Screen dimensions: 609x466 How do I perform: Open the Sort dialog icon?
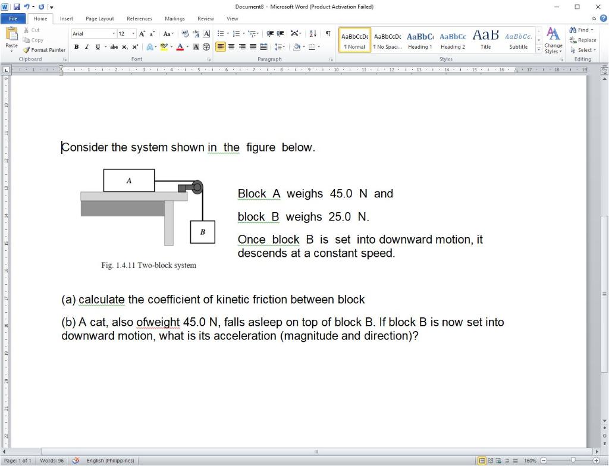[x=312, y=34]
